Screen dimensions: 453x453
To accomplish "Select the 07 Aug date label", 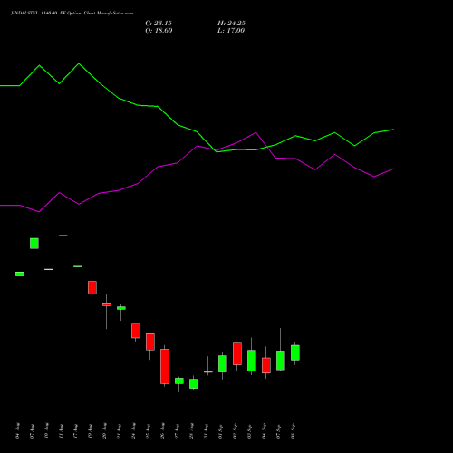I will (x=32, y=430).
